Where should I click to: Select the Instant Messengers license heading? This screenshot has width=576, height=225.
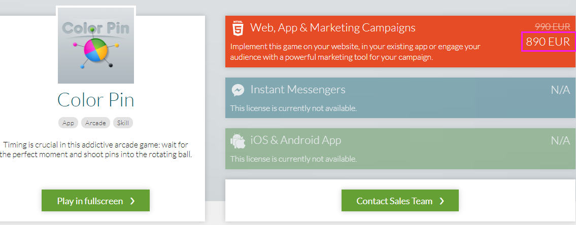(x=297, y=90)
